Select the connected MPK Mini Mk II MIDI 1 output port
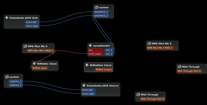Viewport: 207px width, 105px height. [x=40, y=51]
